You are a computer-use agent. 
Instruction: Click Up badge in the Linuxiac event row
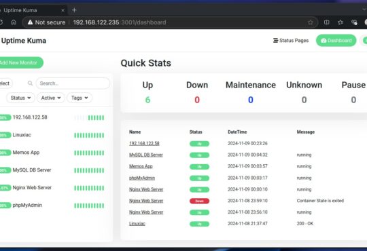[199, 224]
